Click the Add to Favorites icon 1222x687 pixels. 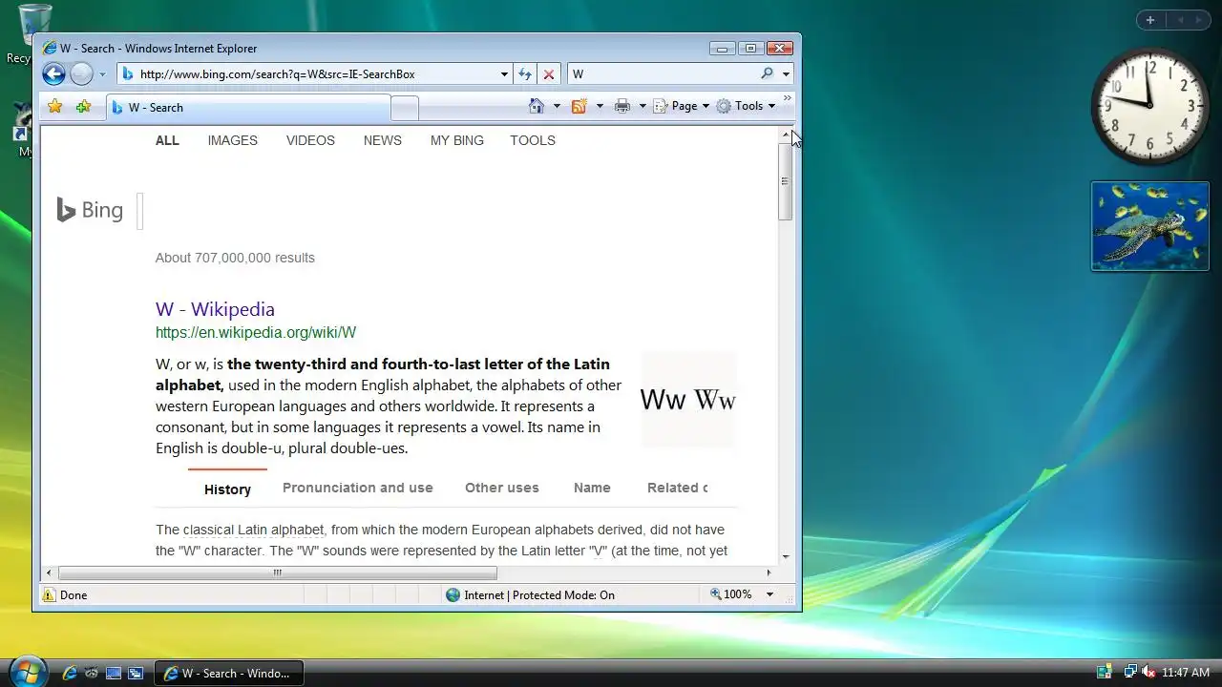click(83, 107)
